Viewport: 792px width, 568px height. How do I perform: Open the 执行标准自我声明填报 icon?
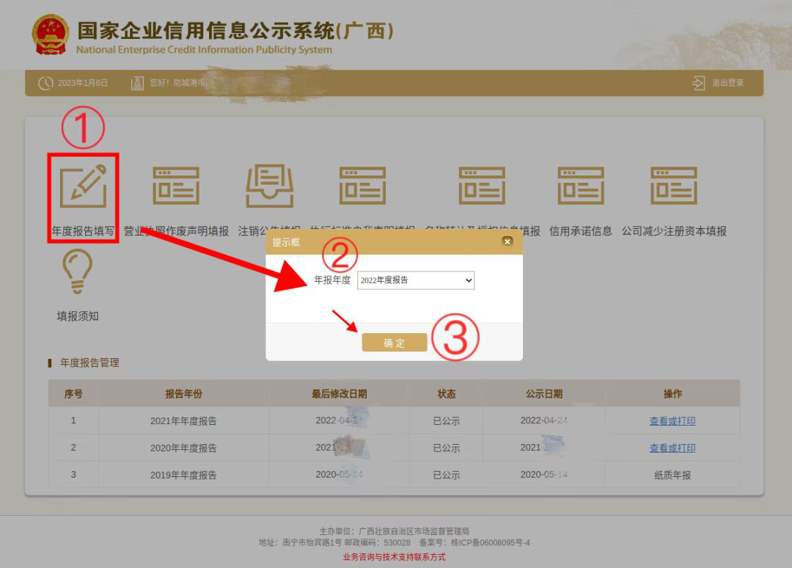[x=362, y=186]
